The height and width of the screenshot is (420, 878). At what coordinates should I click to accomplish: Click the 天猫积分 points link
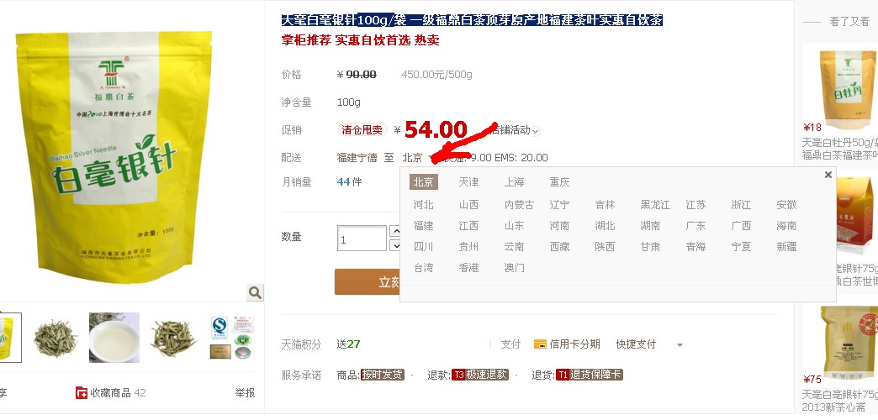click(x=301, y=344)
